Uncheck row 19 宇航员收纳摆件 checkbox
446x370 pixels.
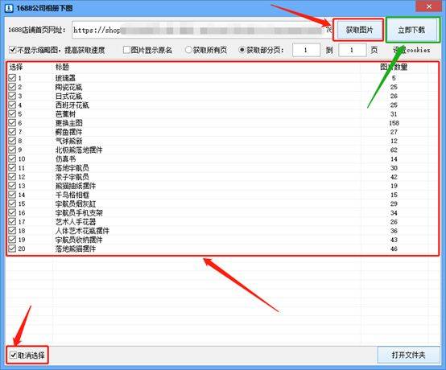(x=12, y=240)
